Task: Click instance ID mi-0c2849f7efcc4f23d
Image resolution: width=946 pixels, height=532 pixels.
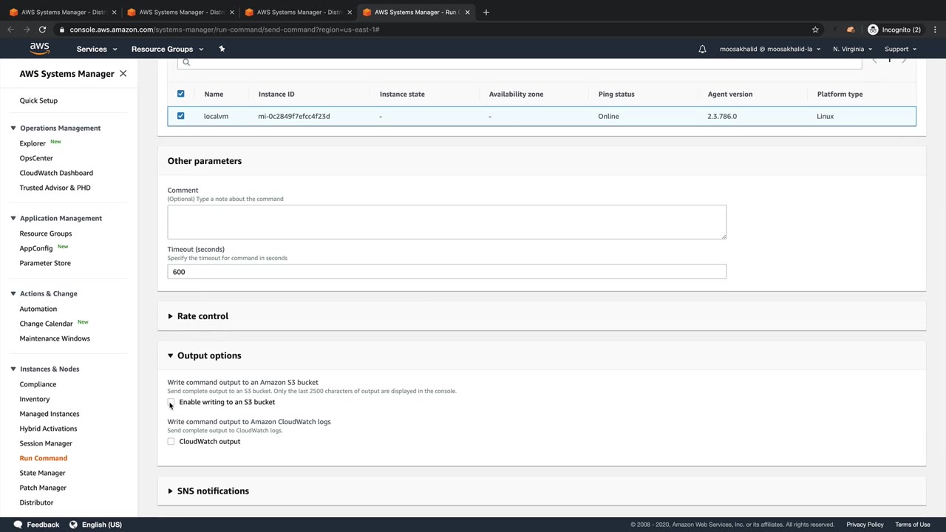Action: tap(294, 116)
